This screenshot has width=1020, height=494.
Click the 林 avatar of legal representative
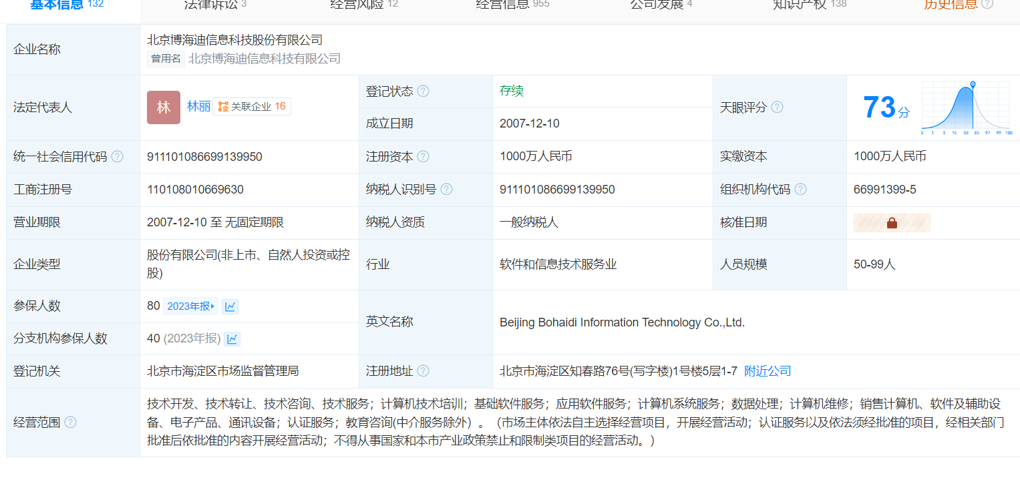(164, 107)
